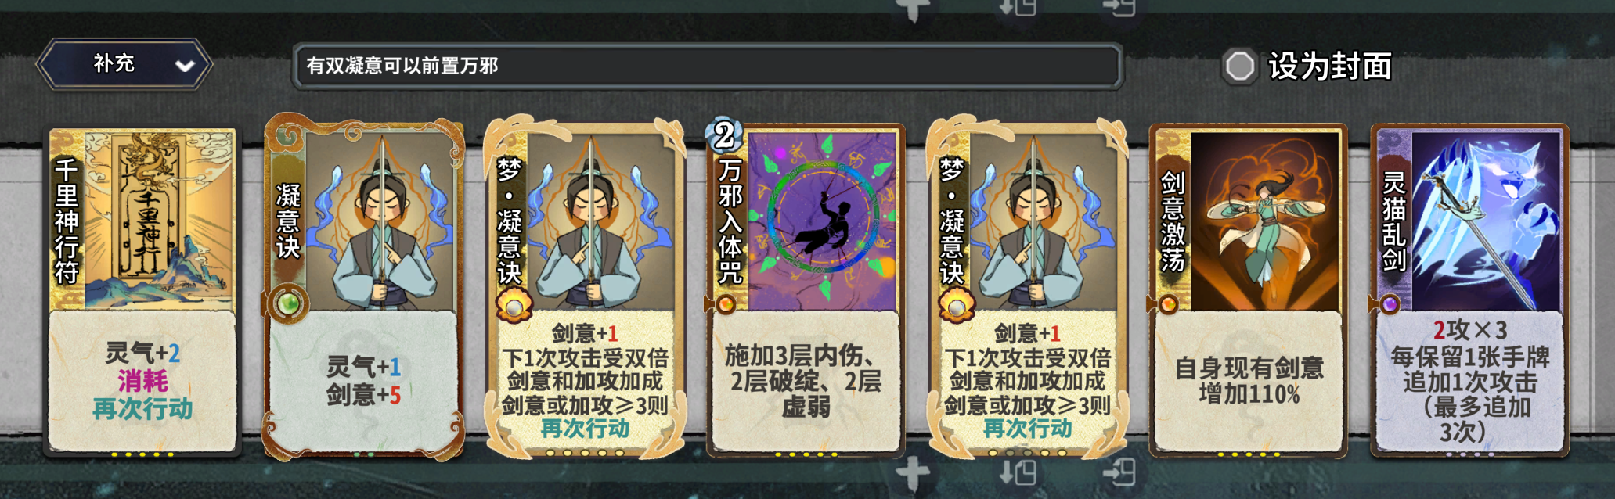The height and width of the screenshot is (499, 1615).
Task: Select the 剑意激荡 card
Action: [x=1248, y=291]
